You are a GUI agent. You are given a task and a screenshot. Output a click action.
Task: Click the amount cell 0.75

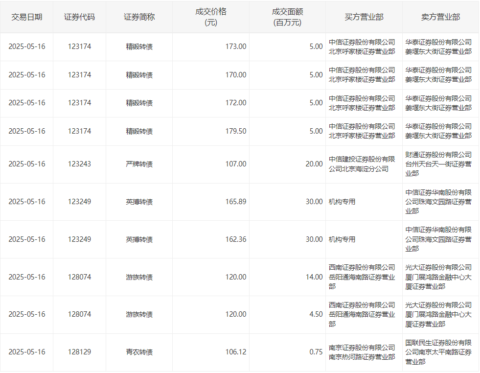tap(316, 352)
